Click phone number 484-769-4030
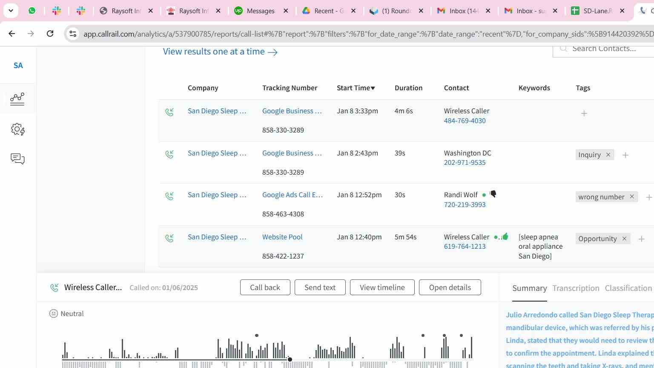 [x=465, y=121]
